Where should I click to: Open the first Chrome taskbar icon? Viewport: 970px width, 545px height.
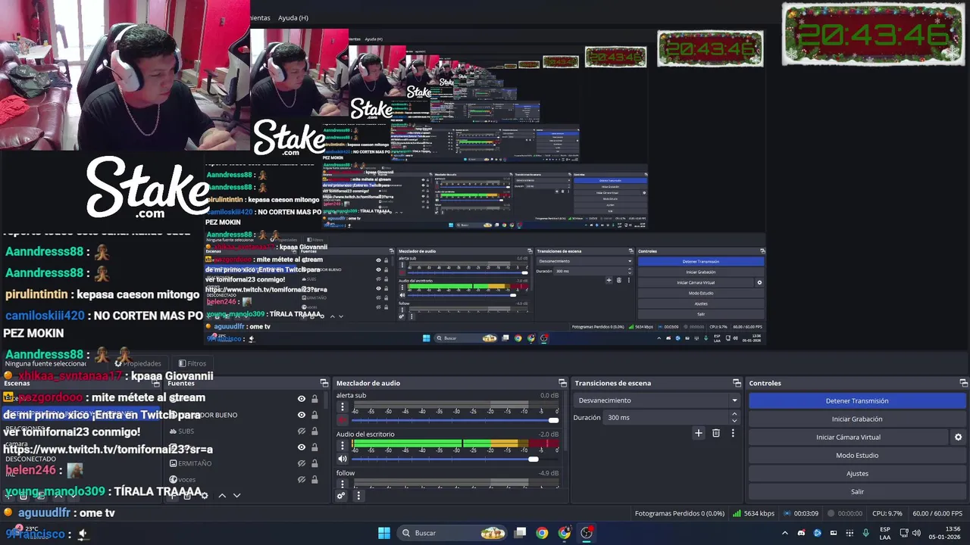(542, 533)
